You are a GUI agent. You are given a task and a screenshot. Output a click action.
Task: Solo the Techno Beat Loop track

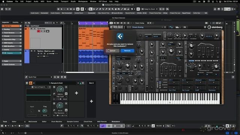pyautogui.click(x=34, y=51)
